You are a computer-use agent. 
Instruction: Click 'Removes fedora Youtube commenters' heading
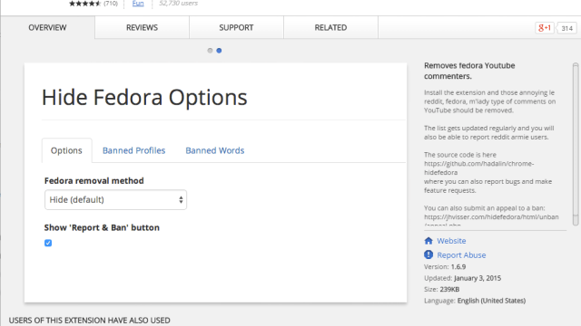[469, 71]
